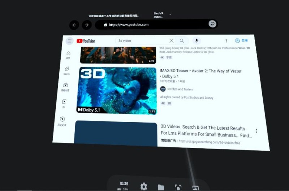Viewport: 289px width, 191px height.
Task: Click the blue sponsored ad thumbnail
Action: pos(116,133)
